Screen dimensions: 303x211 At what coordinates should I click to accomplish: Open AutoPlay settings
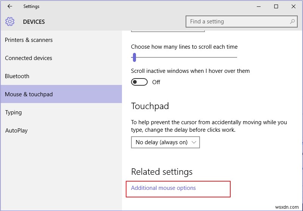point(61,131)
